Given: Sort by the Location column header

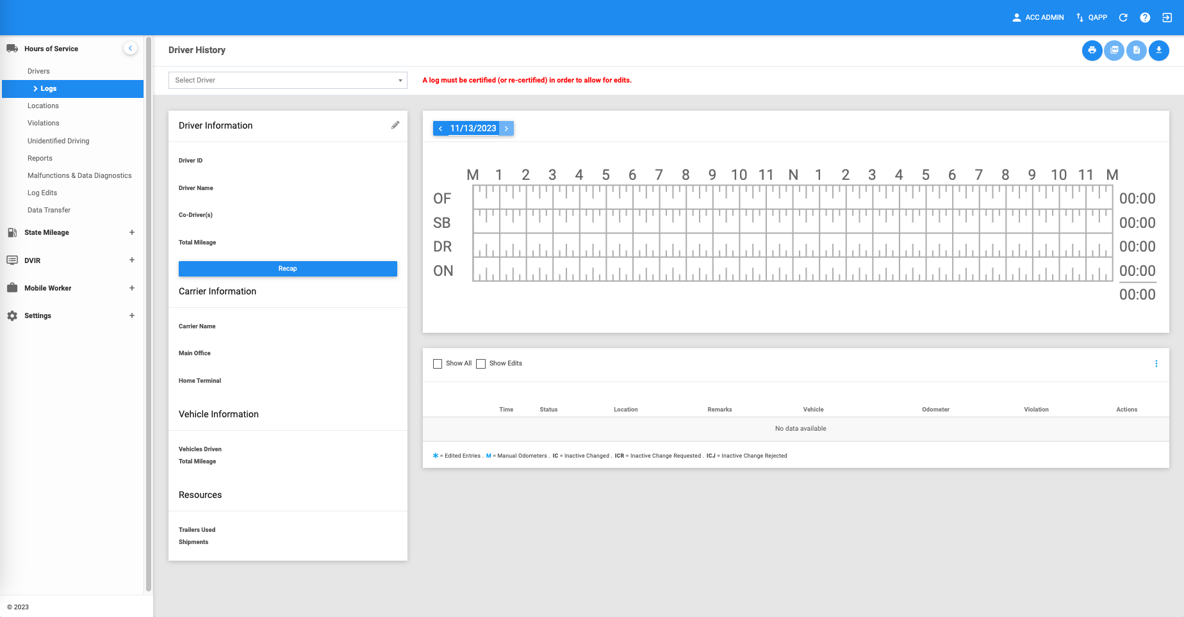Looking at the screenshot, I should pyautogui.click(x=626, y=410).
